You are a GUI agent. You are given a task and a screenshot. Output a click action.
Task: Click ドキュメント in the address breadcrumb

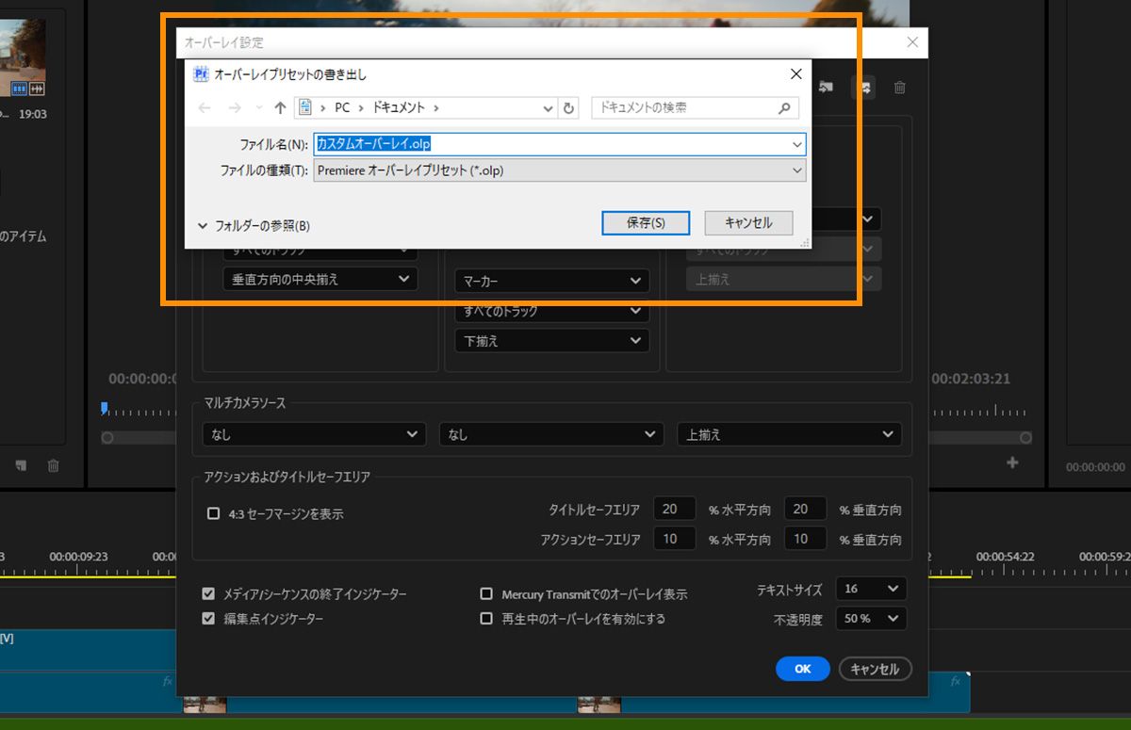pos(399,108)
